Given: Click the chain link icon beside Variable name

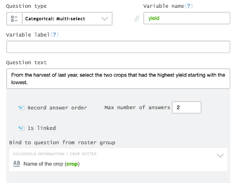Looking at the screenshot, I should 137,19.
